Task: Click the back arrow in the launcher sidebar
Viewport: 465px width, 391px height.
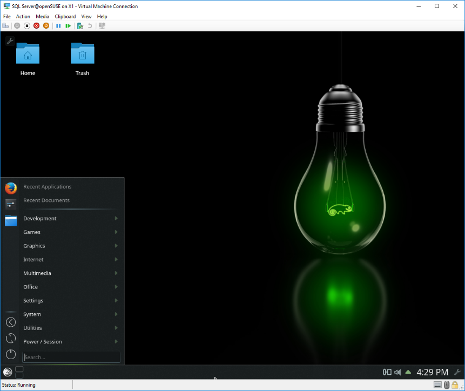Action: 11,322
